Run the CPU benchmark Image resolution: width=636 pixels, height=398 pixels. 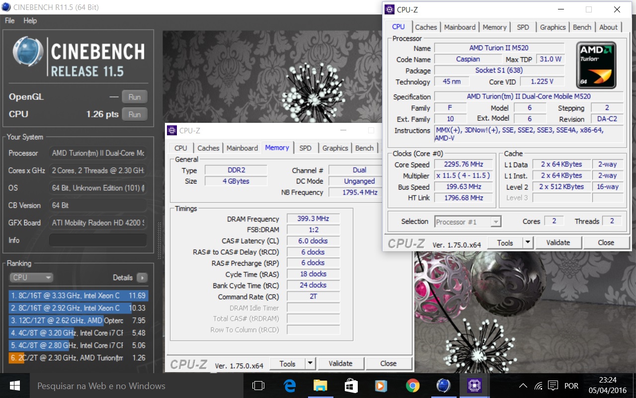click(x=135, y=114)
